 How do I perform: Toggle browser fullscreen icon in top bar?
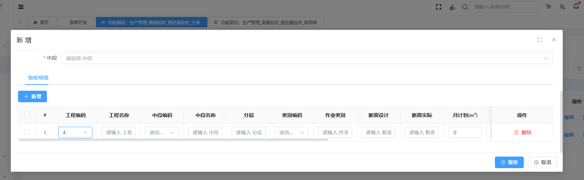(x=439, y=7)
